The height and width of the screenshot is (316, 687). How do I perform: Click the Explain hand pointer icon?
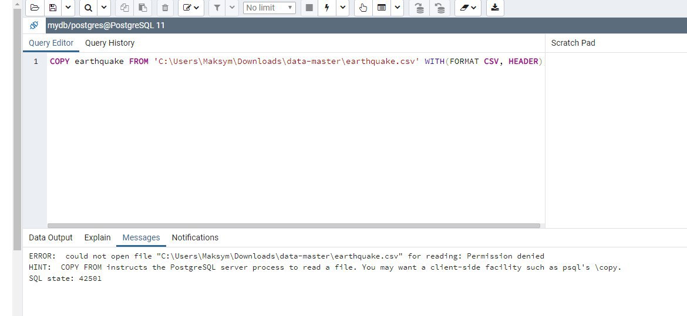click(363, 8)
